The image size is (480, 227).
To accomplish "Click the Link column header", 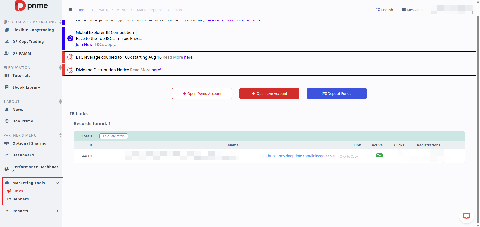I will click(357, 145).
